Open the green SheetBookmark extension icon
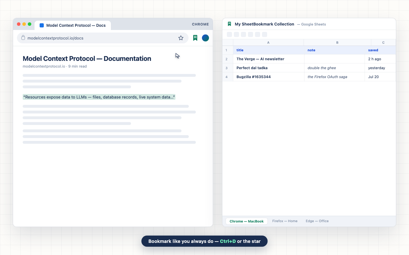Image resolution: width=409 pixels, height=255 pixels. pos(195,38)
